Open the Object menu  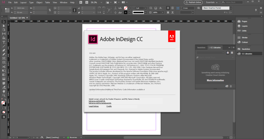coord(39,3)
